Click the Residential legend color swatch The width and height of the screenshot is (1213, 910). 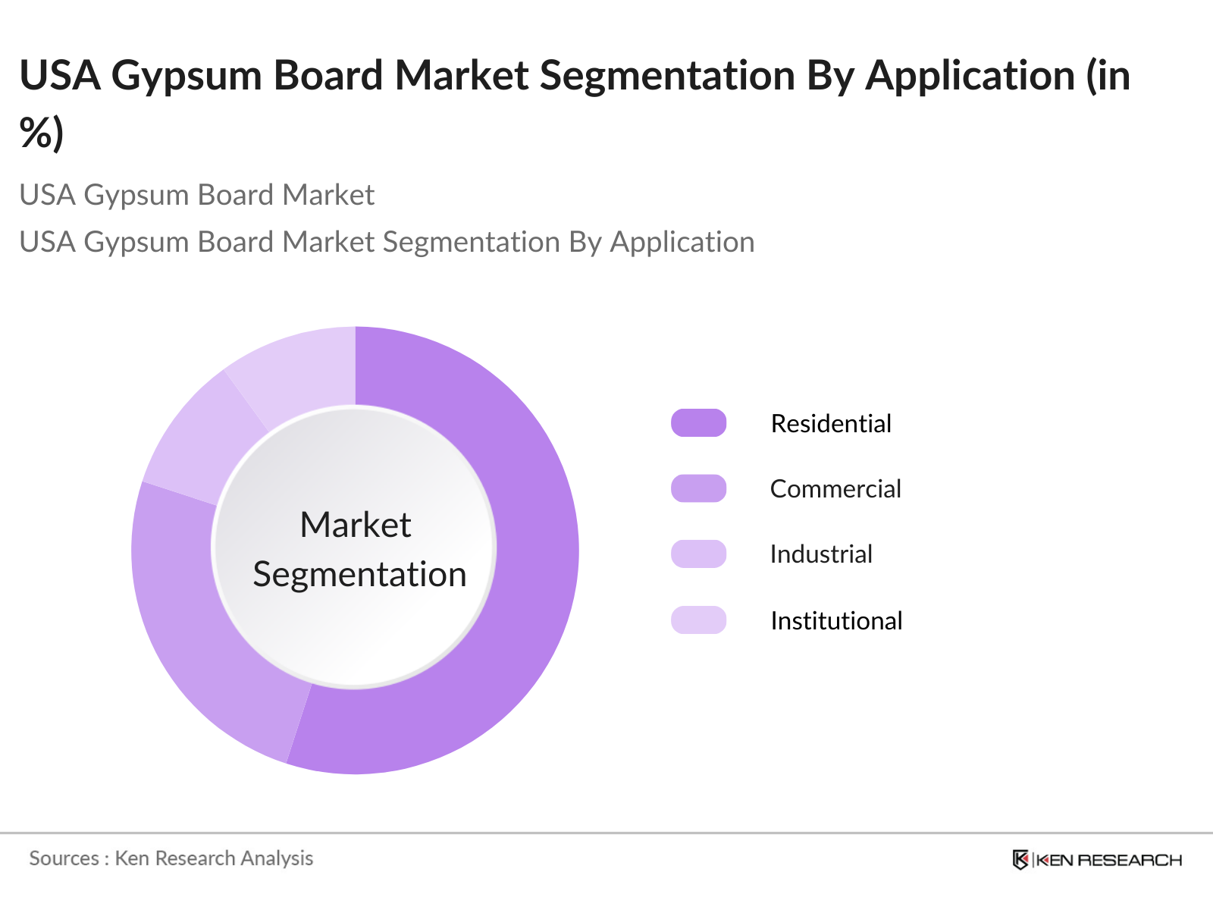click(698, 423)
